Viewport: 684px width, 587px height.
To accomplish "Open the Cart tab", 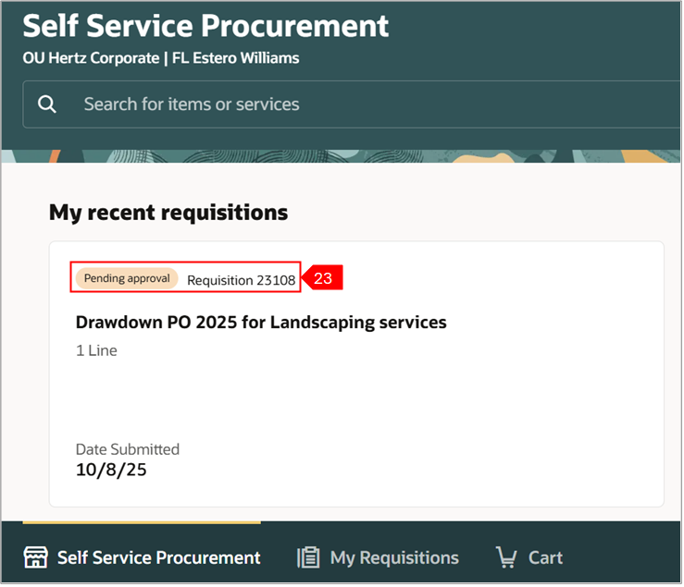I will [545, 557].
